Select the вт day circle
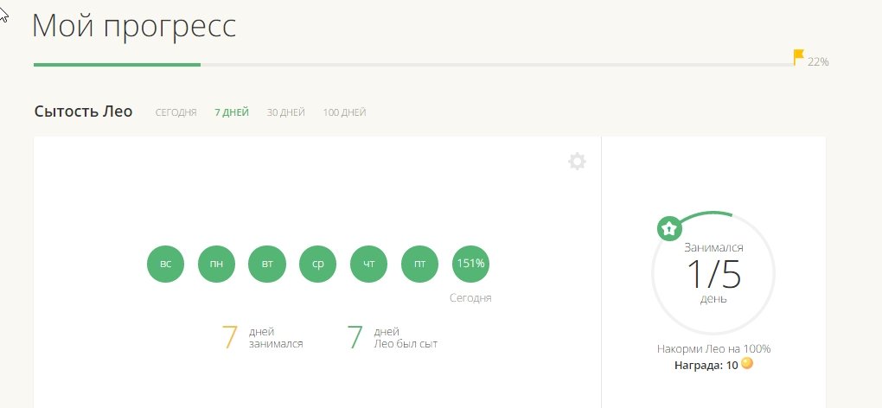Image resolution: width=882 pixels, height=408 pixels. click(267, 265)
